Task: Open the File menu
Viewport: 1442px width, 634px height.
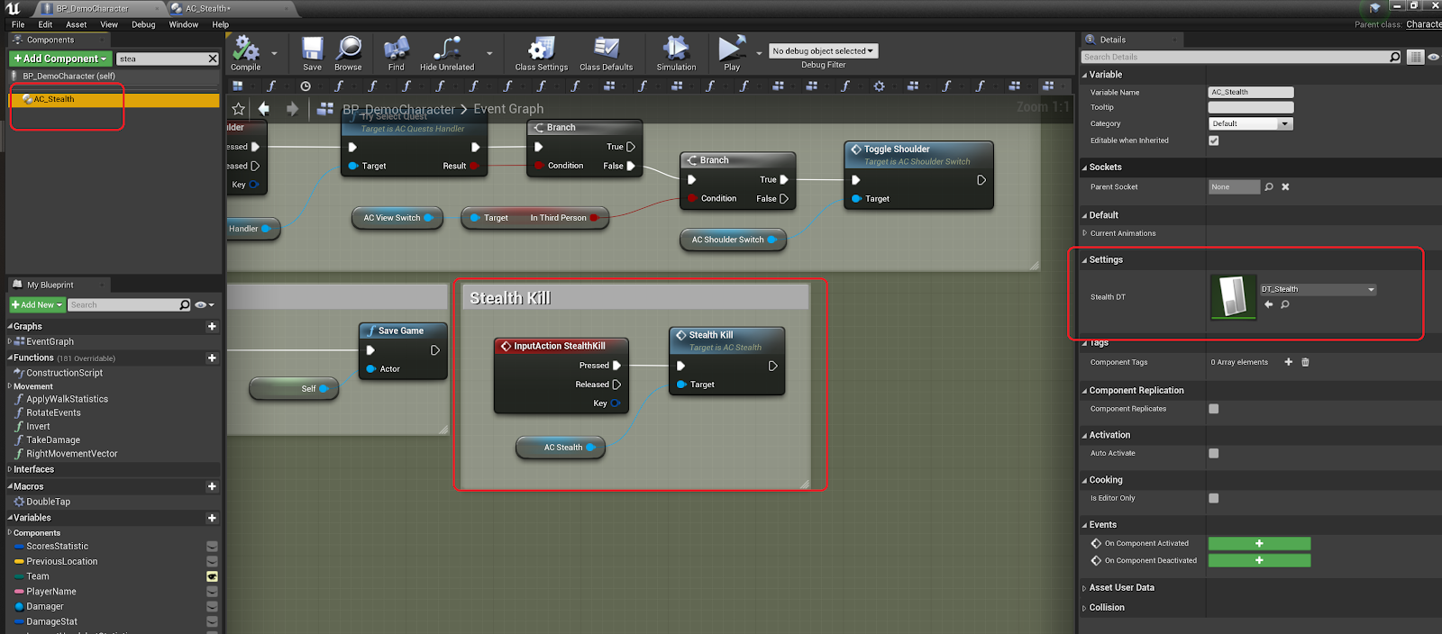Action: pyautogui.click(x=18, y=24)
